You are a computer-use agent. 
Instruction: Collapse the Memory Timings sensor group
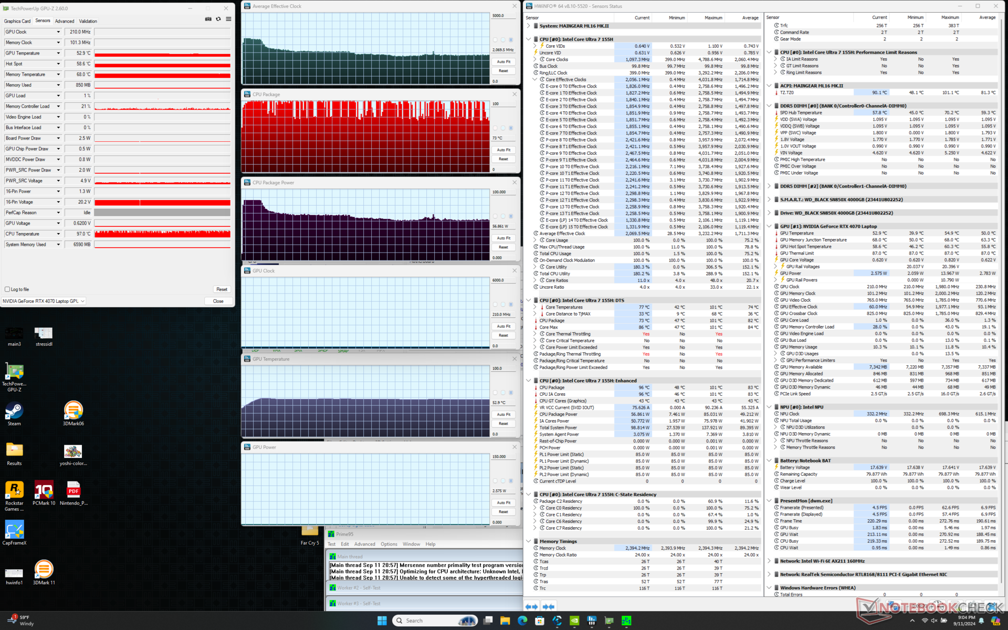coord(529,541)
